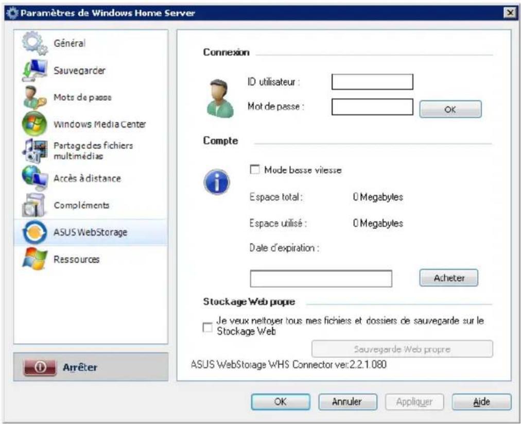Focus the ID utilisateur input field
This screenshot has height=424, width=521.
pyautogui.click(x=372, y=82)
